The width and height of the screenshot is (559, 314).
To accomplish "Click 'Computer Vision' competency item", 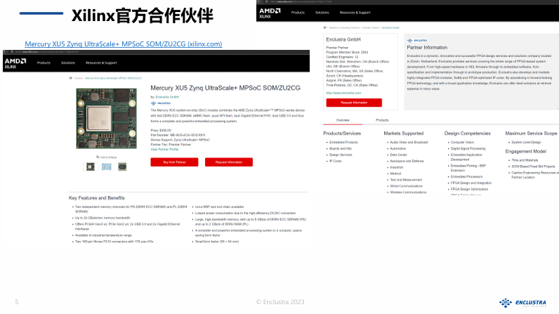I will click(462, 142).
